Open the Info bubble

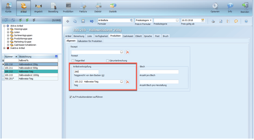230,8
